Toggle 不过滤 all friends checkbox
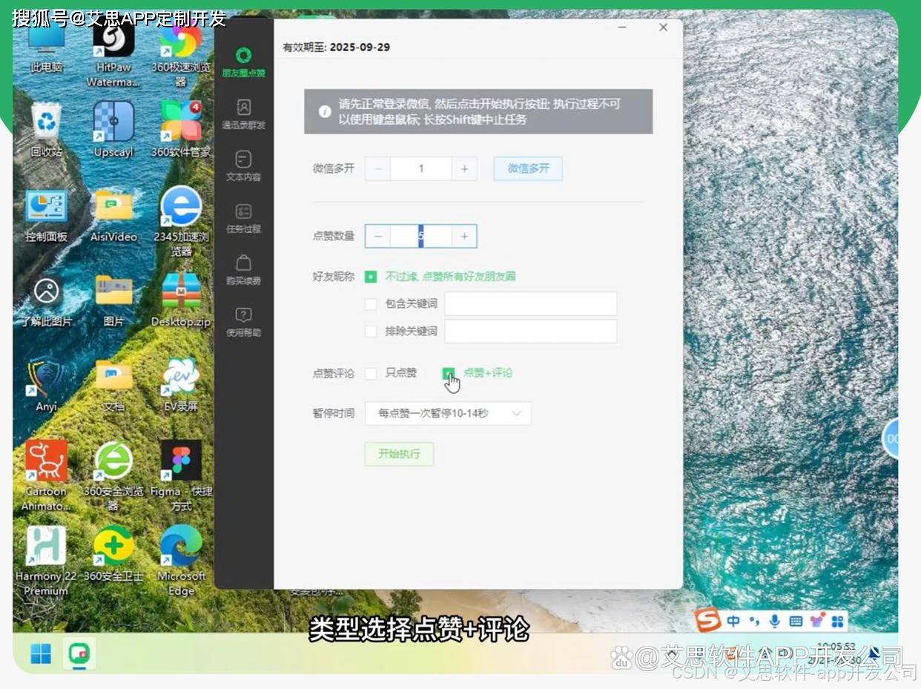 (x=371, y=277)
